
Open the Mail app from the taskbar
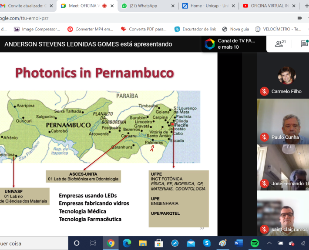(x=191, y=243)
